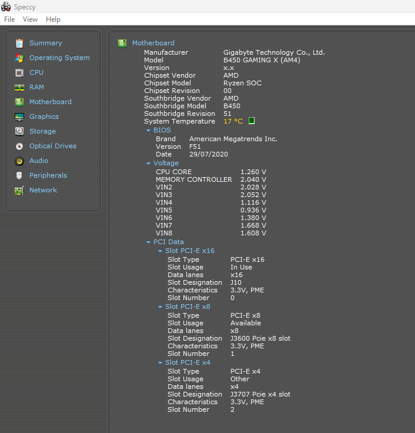Click the Slot PCI-E x4 heading label
The image size is (415, 433).
(x=188, y=362)
